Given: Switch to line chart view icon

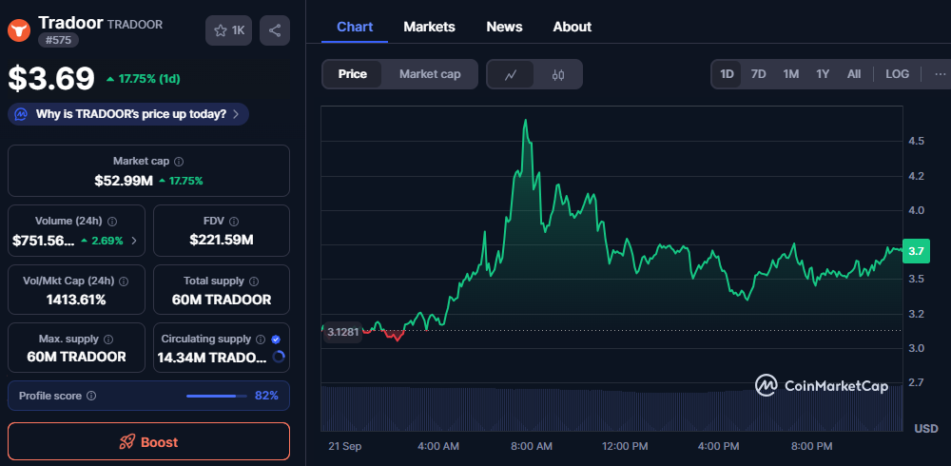Looking at the screenshot, I should tap(511, 74).
